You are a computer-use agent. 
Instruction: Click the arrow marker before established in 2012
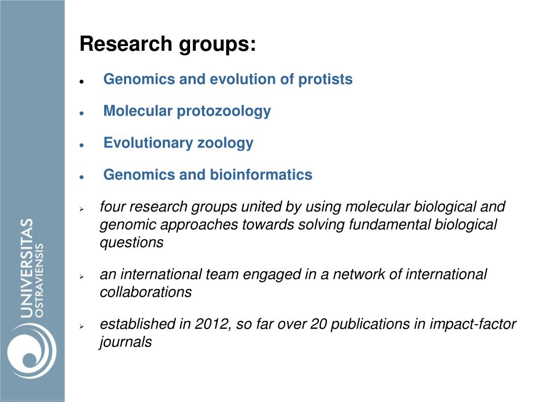click(x=82, y=327)
